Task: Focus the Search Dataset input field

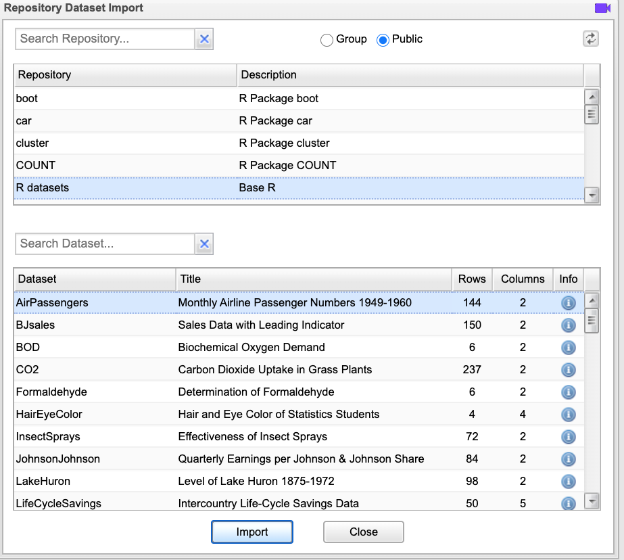Action: 105,244
